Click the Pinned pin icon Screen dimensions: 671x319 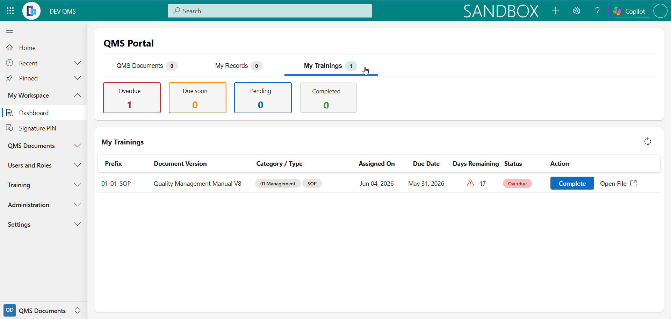click(x=9, y=78)
